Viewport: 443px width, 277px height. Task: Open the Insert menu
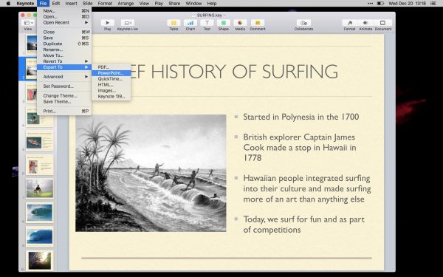point(71,4)
